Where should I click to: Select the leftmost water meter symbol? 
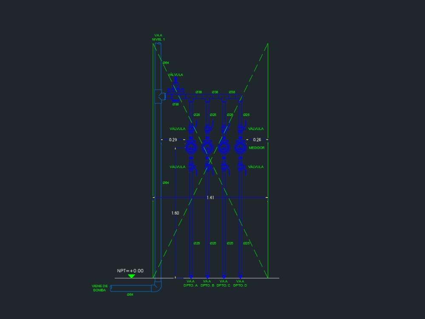point(191,147)
